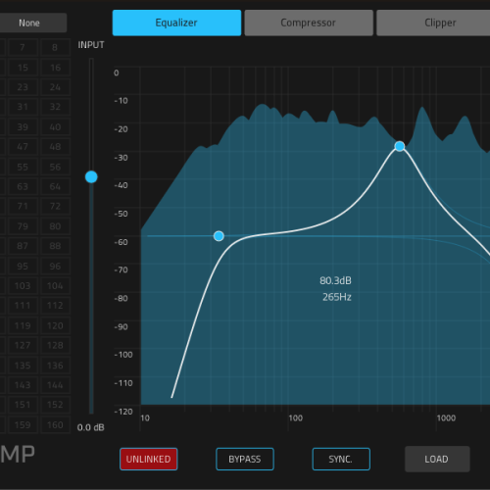The width and height of the screenshot is (490, 490).
Task: Select channel 15
Action: (23, 68)
